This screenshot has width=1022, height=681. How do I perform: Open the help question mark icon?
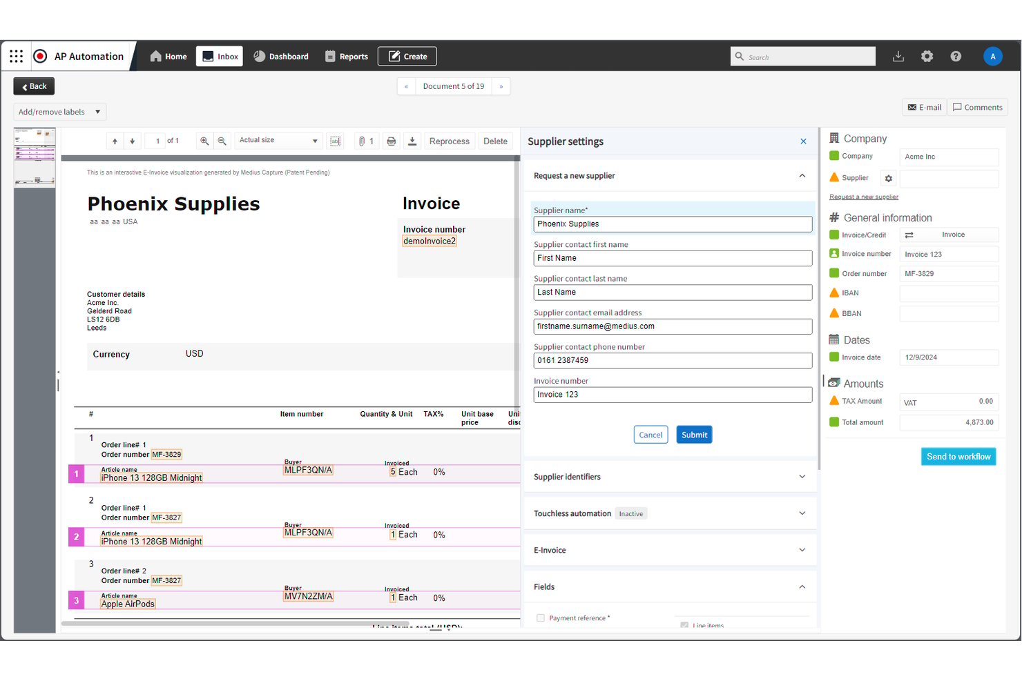tap(956, 57)
